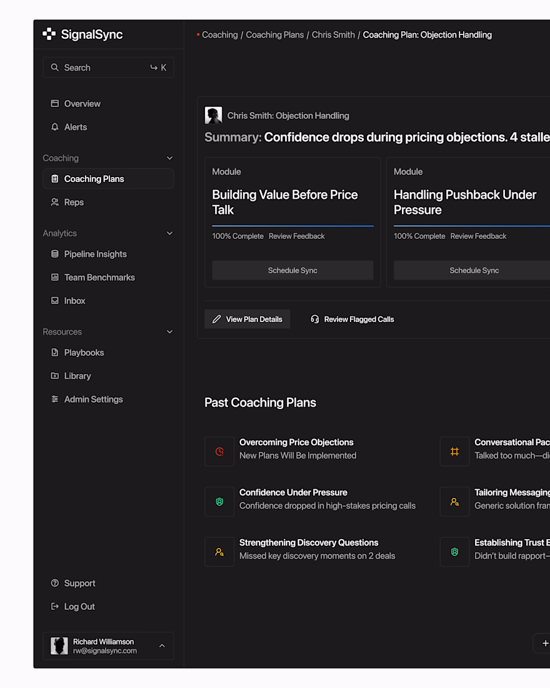Click the Coaching breadcrumb link
This screenshot has height=688, width=550.
tap(220, 34)
